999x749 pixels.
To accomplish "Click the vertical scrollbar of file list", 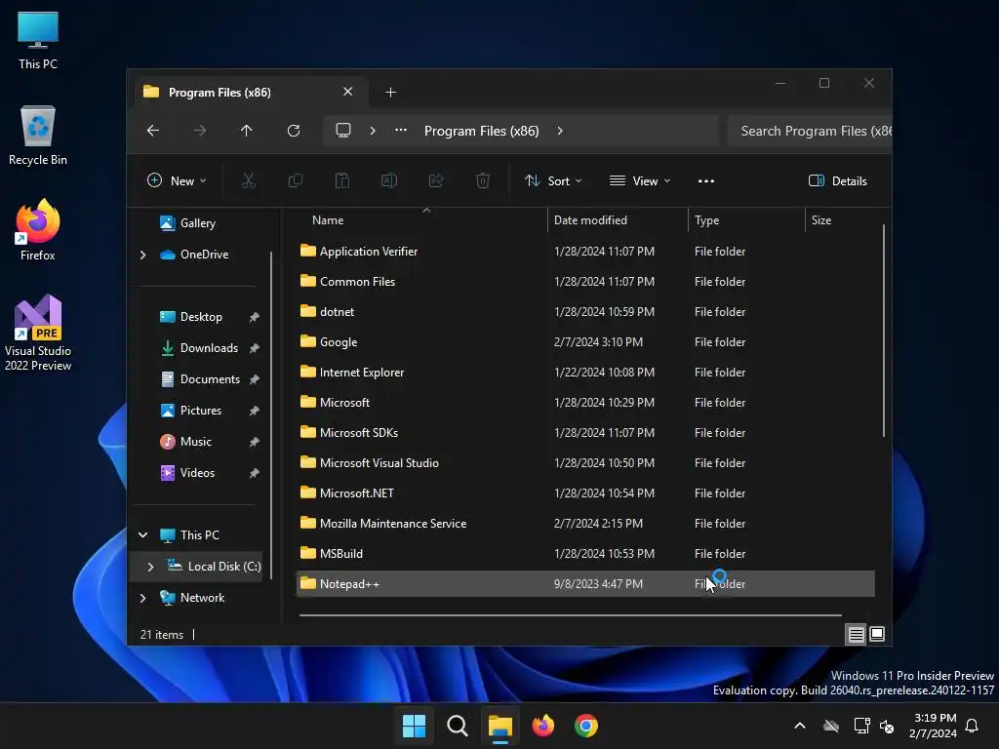I will (x=884, y=330).
